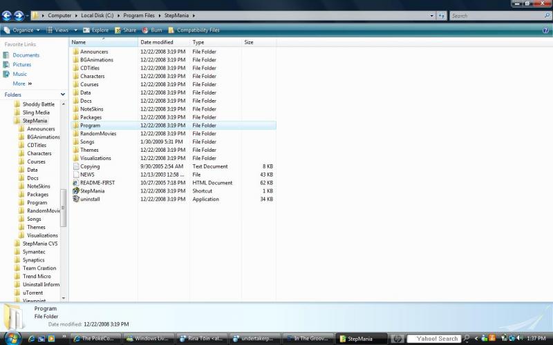Select the Announcers folder icon in file list
The width and height of the screenshot is (553, 345).
coord(76,52)
